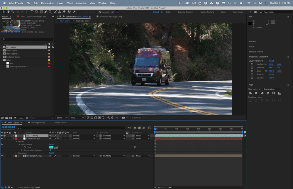
Task: Select the Eraser tool
Action: click(x=64, y=12)
